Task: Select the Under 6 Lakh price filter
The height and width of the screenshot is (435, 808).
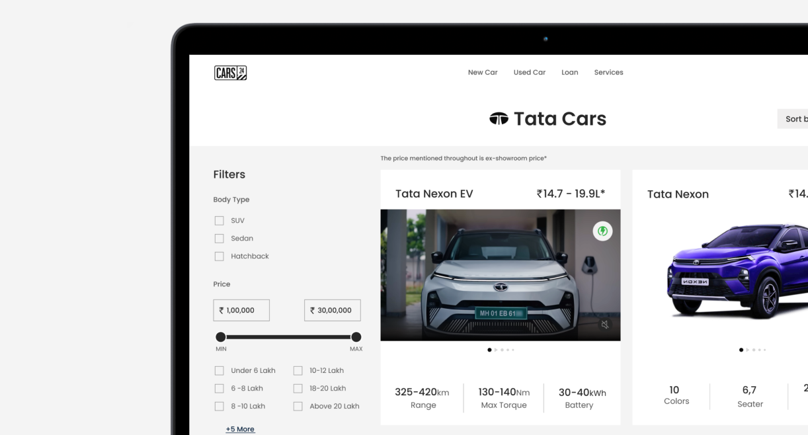Action: coord(219,371)
